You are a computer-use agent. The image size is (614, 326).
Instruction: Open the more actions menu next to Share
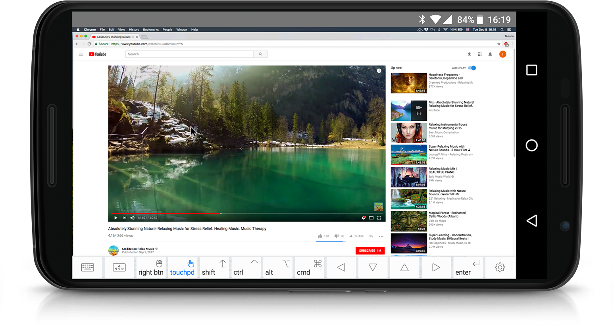pos(381,236)
